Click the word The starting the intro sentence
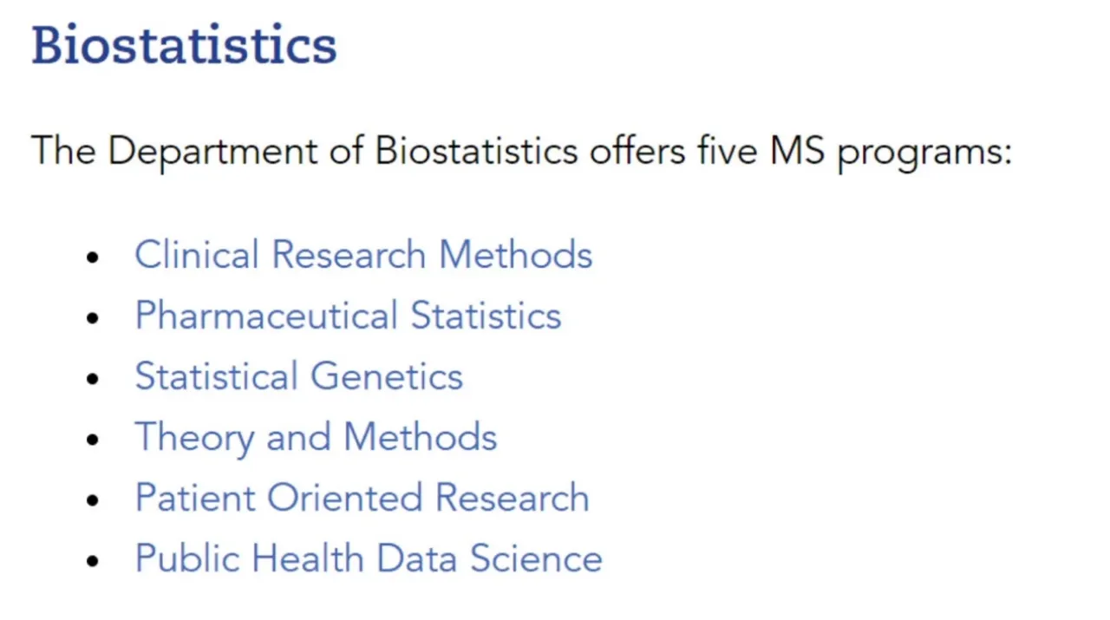The image size is (1110, 620). 63,151
